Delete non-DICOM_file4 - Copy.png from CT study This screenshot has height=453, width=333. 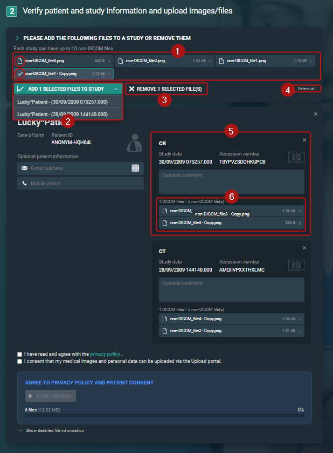click(x=300, y=319)
